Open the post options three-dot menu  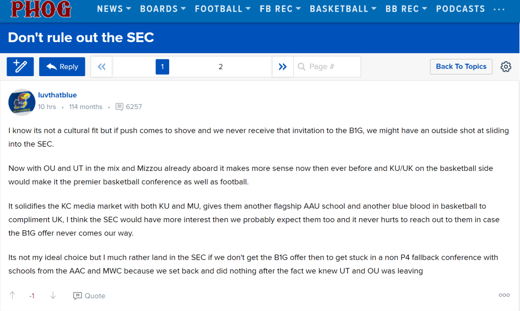pyautogui.click(x=504, y=295)
